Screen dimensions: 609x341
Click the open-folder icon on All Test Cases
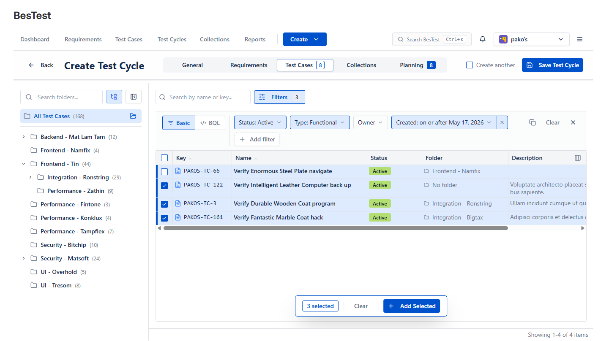pyautogui.click(x=133, y=116)
